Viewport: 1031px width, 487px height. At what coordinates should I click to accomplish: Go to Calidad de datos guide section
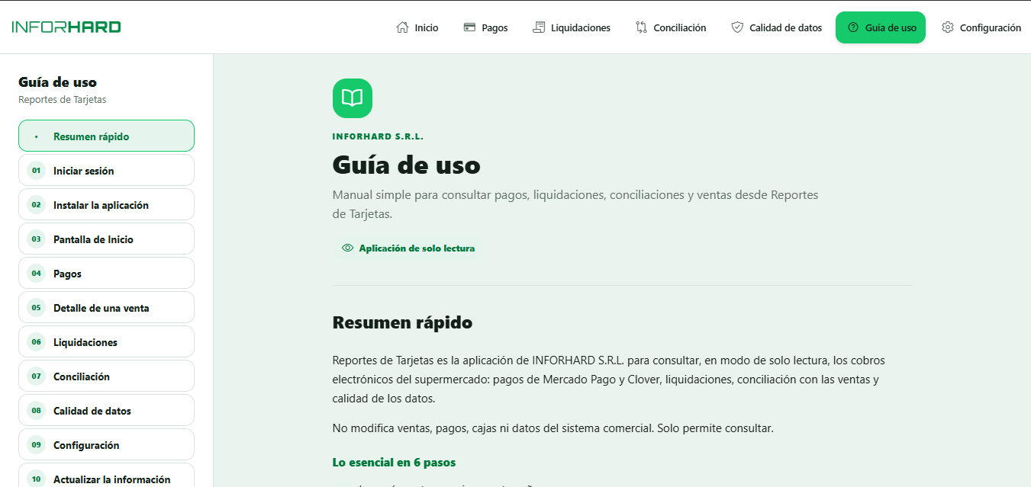tap(106, 410)
